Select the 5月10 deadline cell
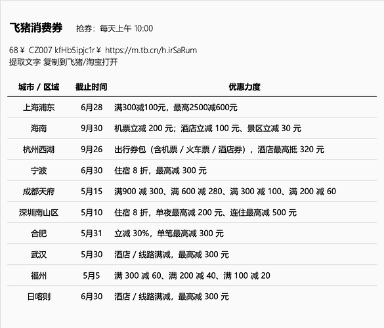The height and width of the screenshot is (328, 384). click(92, 213)
